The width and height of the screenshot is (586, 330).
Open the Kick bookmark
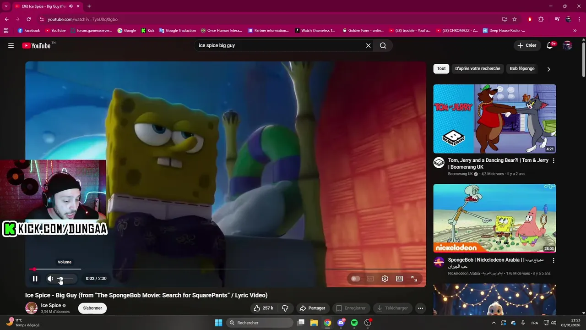[x=147, y=31]
